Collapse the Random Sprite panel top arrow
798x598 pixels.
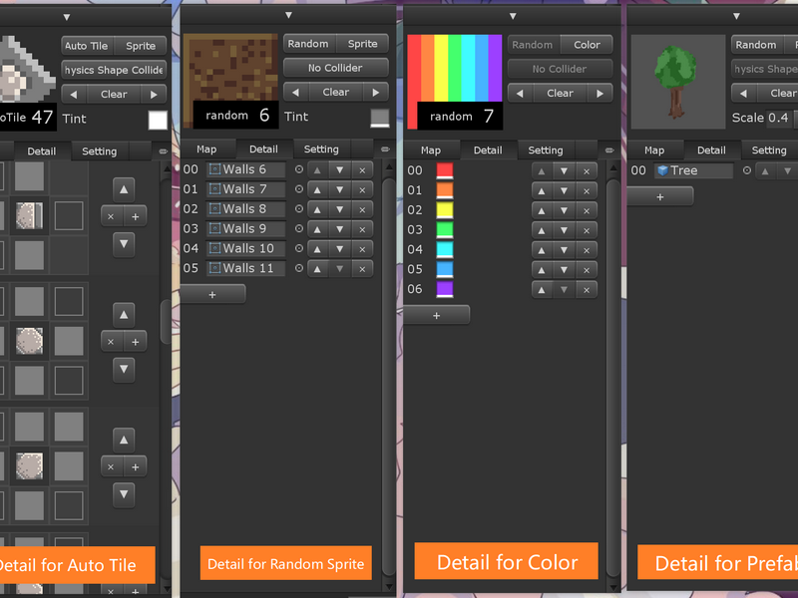pyautogui.click(x=288, y=15)
